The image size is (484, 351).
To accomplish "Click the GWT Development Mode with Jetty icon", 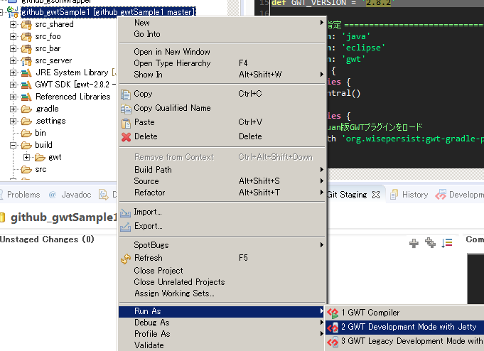I will pos(333,328).
